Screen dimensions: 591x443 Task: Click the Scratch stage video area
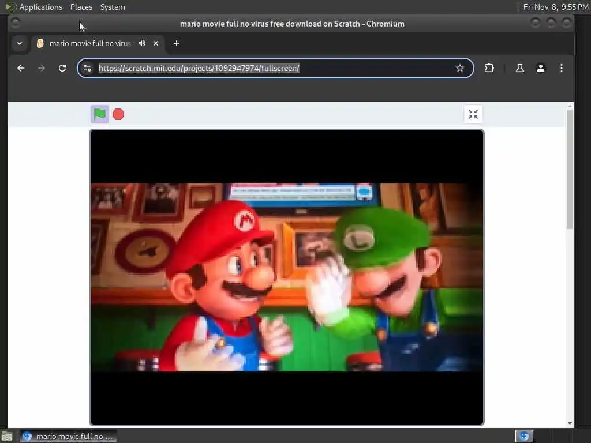tap(286, 277)
